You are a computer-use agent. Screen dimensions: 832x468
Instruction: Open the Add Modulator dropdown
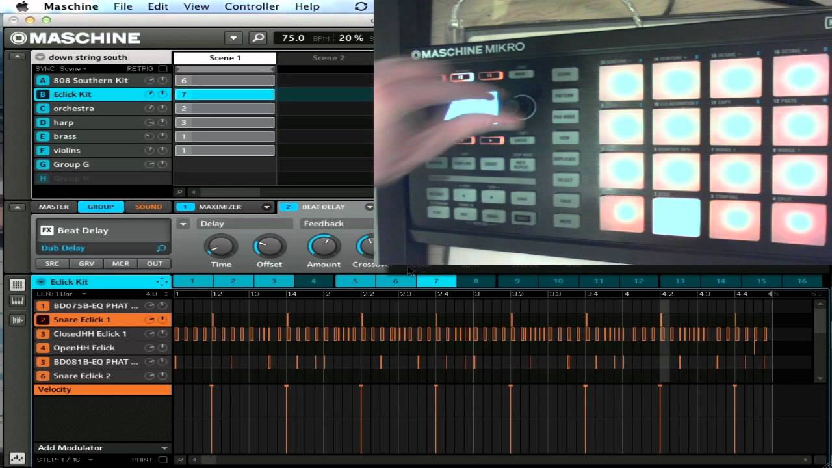(x=103, y=448)
